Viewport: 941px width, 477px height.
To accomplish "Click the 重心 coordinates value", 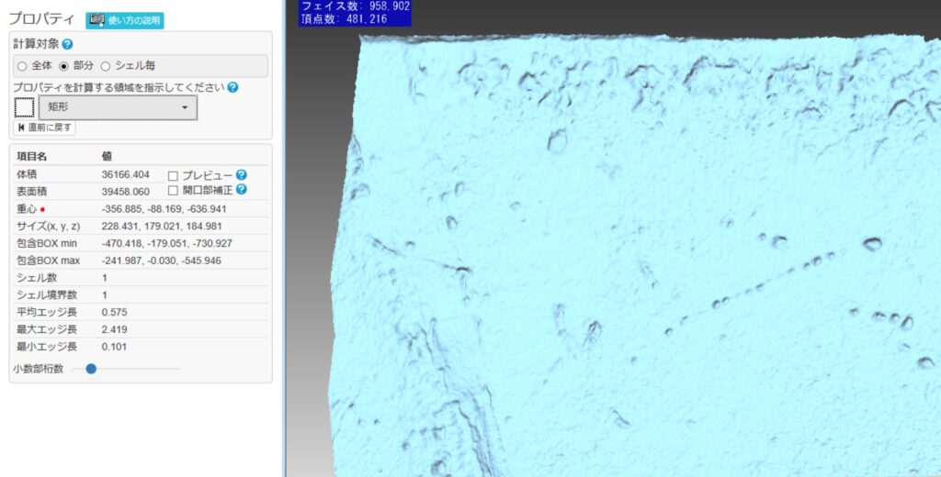I will point(164,209).
